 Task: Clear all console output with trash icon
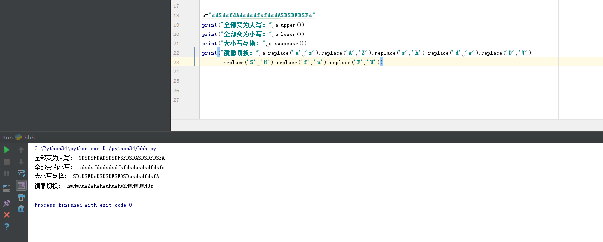(21, 209)
